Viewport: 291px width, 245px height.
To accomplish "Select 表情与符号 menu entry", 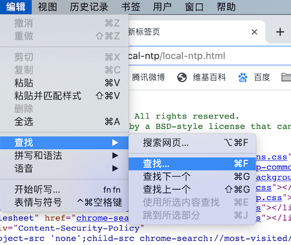I will (64, 202).
